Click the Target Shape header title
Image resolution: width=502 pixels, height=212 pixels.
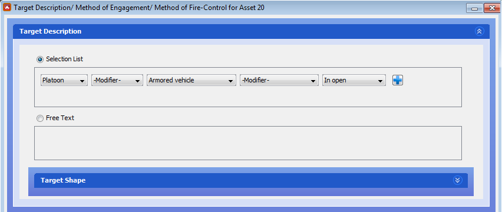point(63,180)
